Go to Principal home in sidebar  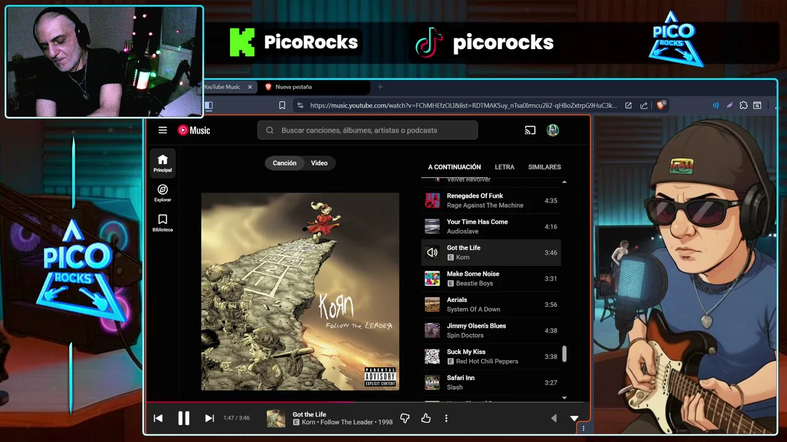click(x=163, y=163)
